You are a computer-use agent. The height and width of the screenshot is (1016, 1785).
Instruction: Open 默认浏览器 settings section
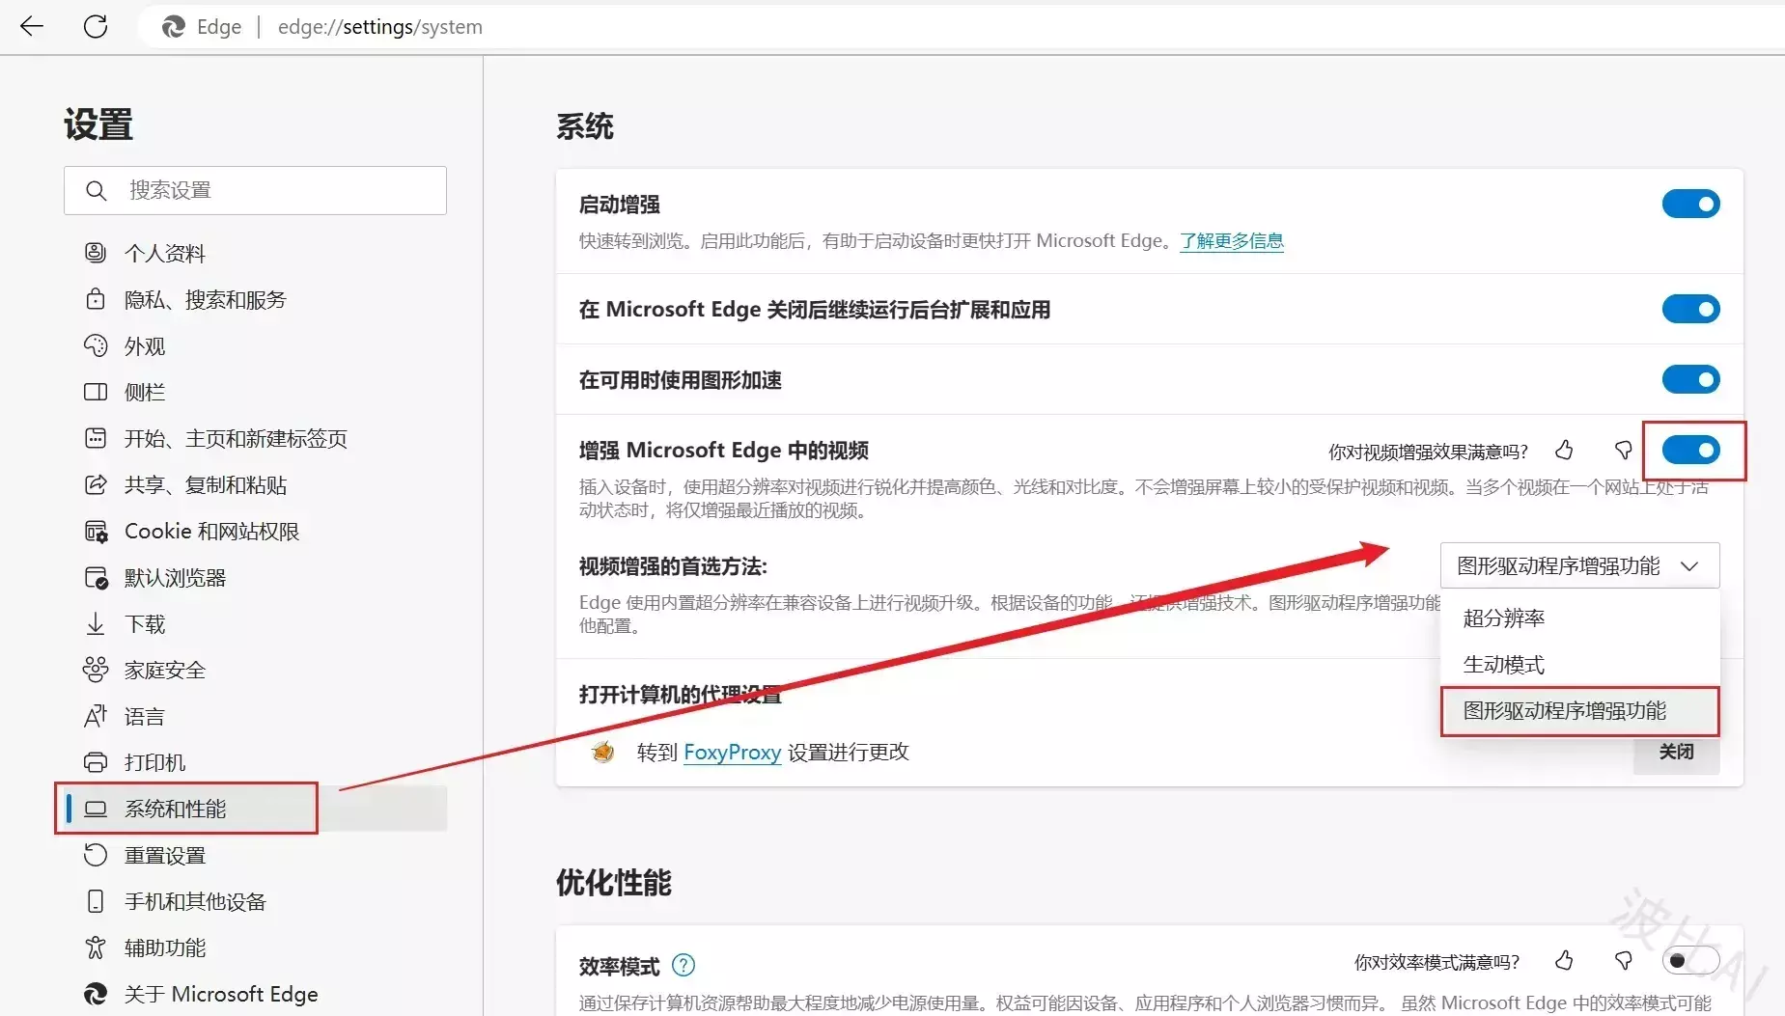click(x=255, y=577)
